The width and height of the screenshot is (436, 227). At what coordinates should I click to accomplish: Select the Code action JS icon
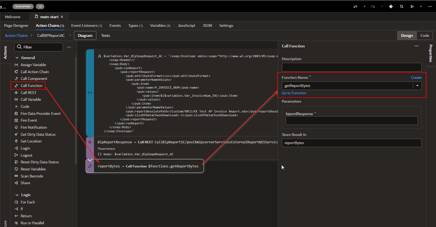(x=16, y=106)
